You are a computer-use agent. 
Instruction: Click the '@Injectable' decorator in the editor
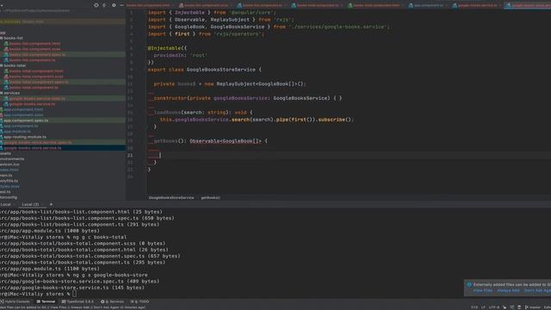[164, 48]
